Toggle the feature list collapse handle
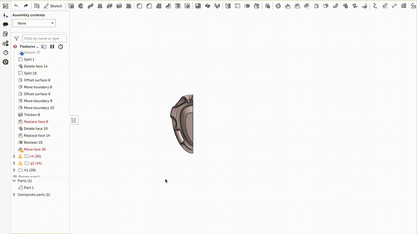 click(x=74, y=120)
